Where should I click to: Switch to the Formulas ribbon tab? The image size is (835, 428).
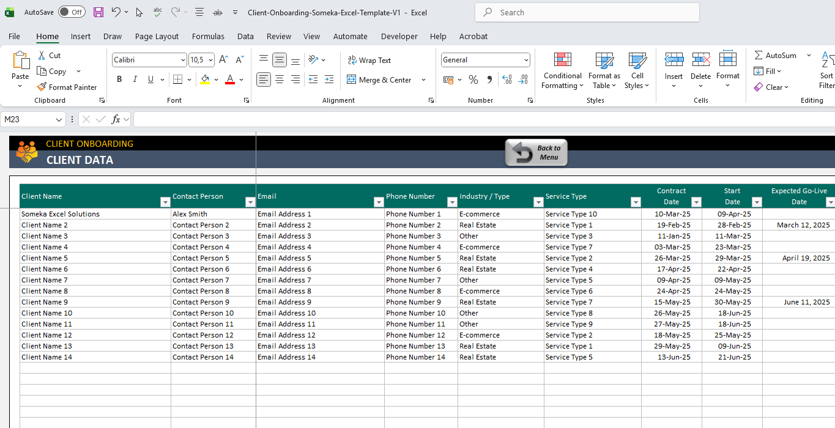(207, 37)
